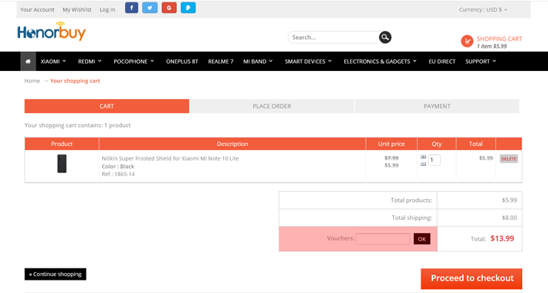Expand the Currency USD dropdown
The width and height of the screenshot is (548, 293).
pyautogui.click(x=483, y=10)
